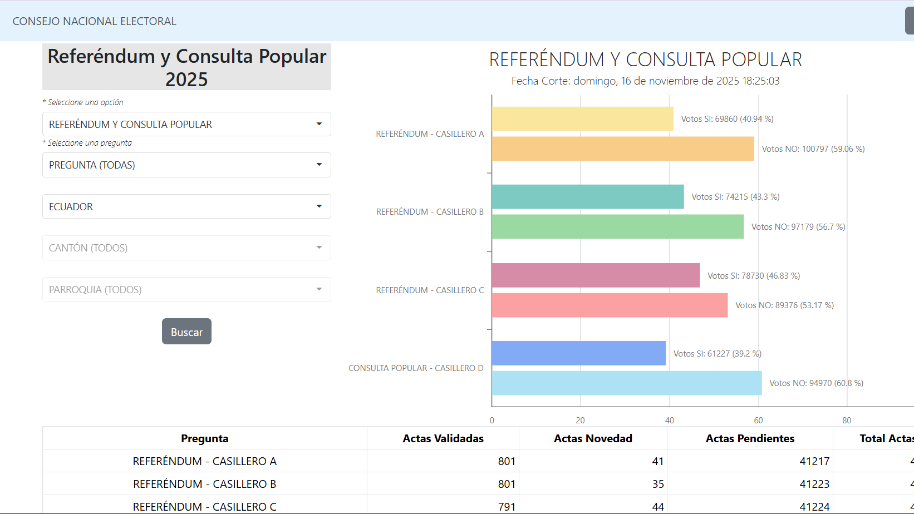
Task: Click the CONSEJO NACIONAL ELECTORAL header link
Action: click(x=94, y=21)
